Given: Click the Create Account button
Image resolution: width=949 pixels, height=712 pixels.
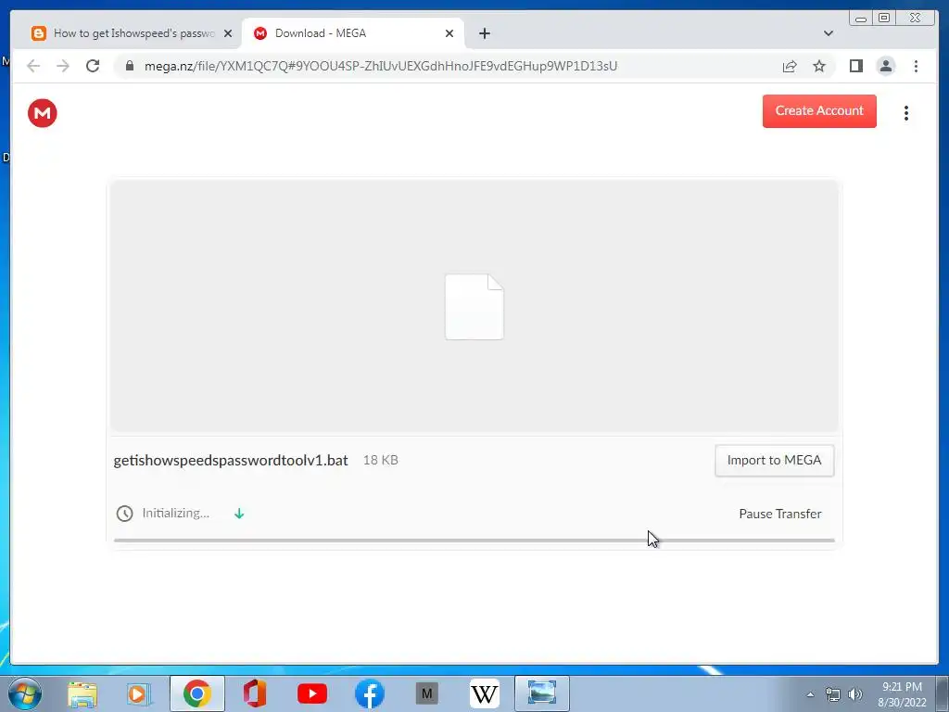Looking at the screenshot, I should pos(819,111).
